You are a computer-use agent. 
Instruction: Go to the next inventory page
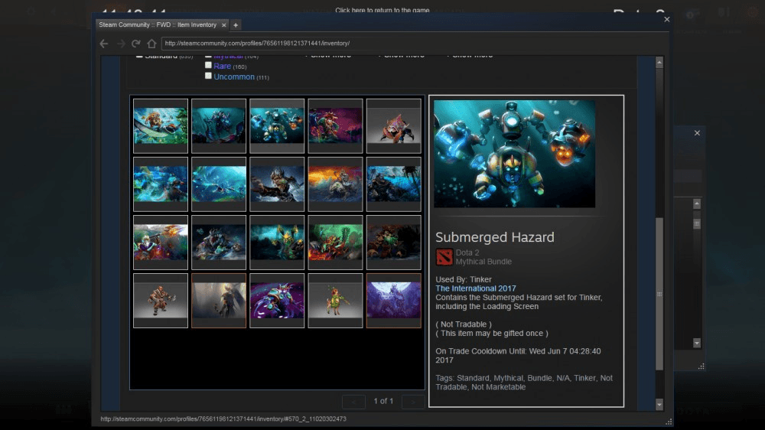pyautogui.click(x=413, y=402)
